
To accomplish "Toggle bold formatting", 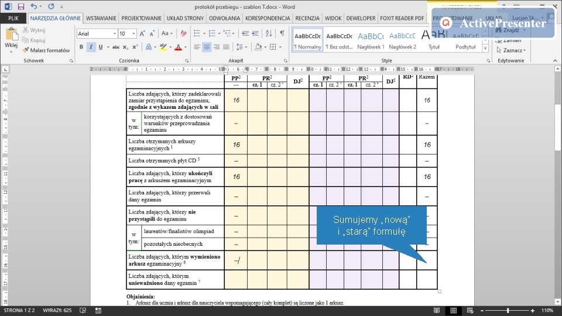I will tap(81, 47).
